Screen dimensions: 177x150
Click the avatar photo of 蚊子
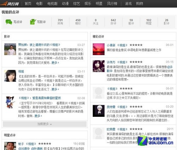10,146
